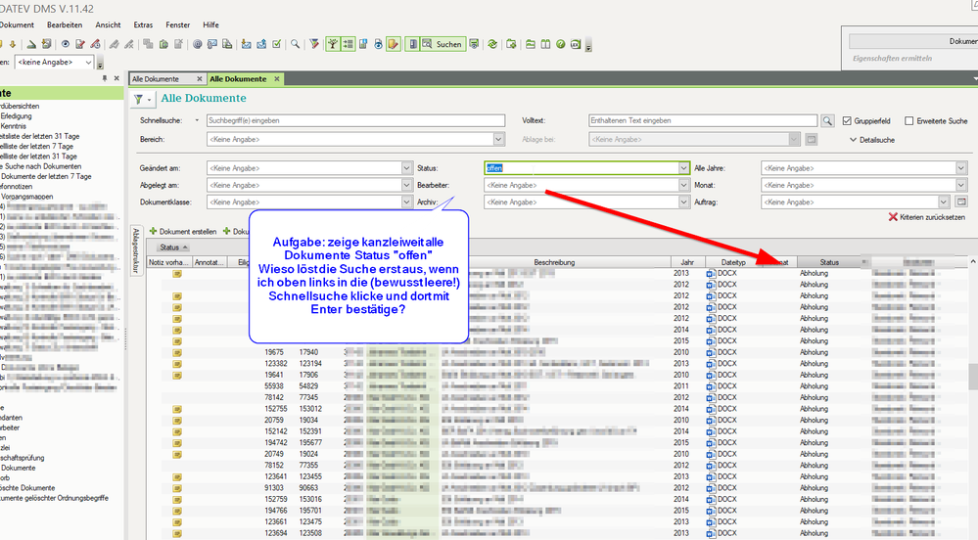The height and width of the screenshot is (540, 978).
Task: Sort by the Beschreibung column header
Action: pos(554,262)
